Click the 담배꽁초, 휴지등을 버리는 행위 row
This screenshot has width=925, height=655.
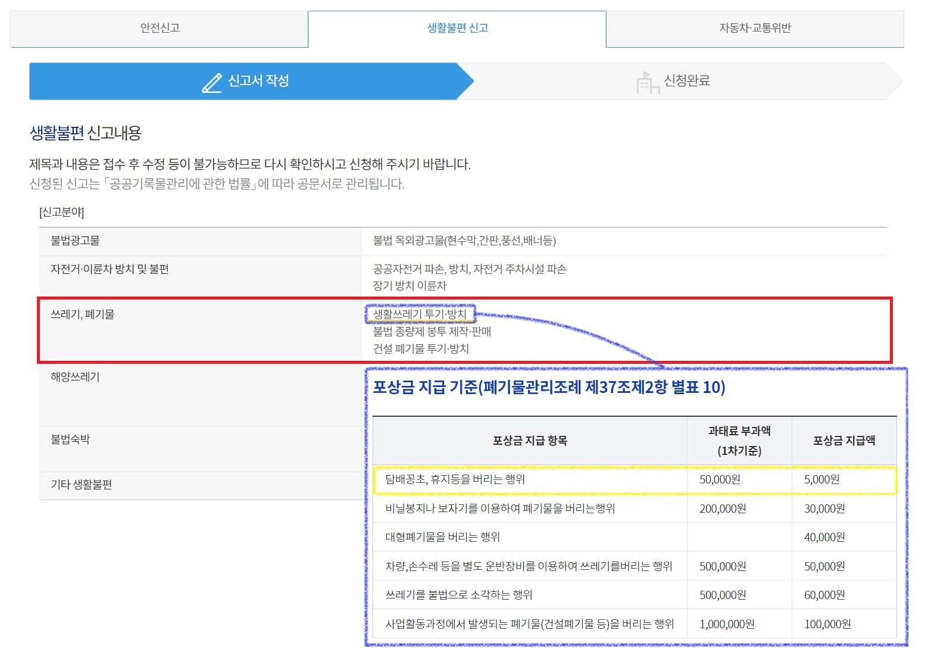click(x=635, y=480)
